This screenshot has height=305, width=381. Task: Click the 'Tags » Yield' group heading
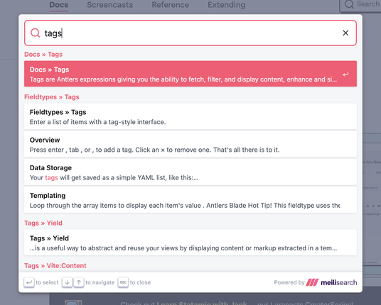point(43,223)
